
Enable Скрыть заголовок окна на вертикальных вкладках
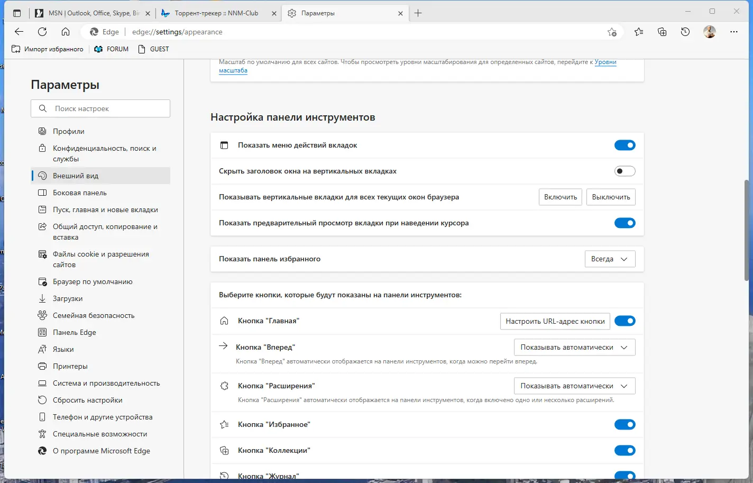[625, 171]
